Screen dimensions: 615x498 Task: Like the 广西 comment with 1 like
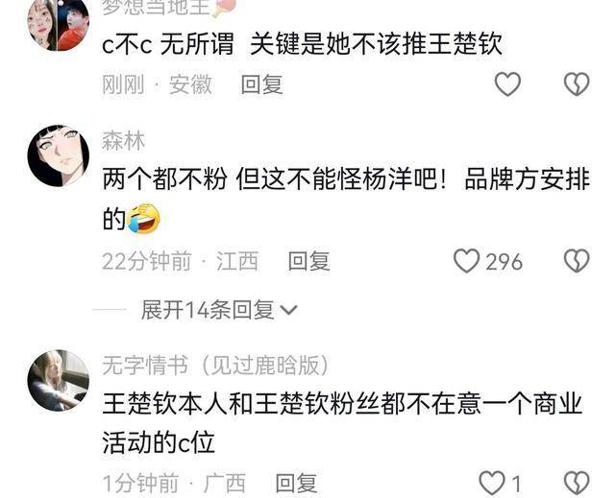point(501,483)
